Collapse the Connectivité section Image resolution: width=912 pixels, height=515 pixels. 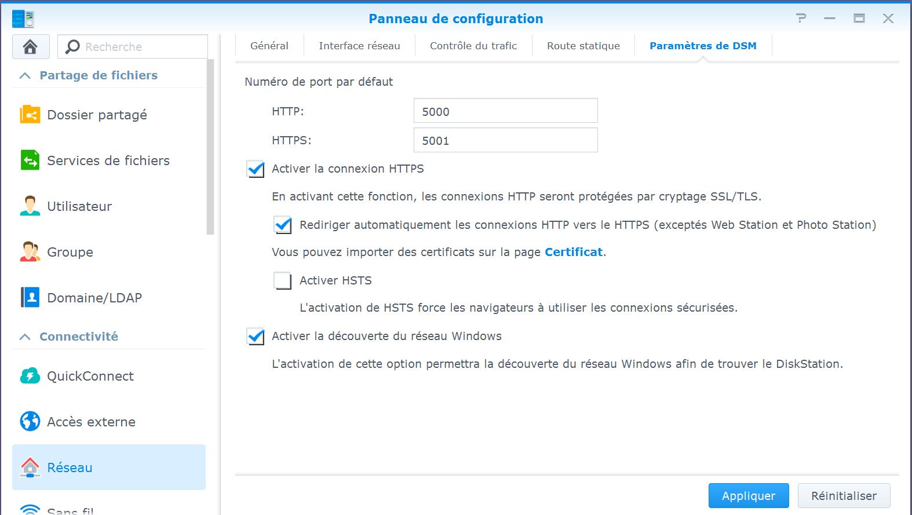pyautogui.click(x=25, y=337)
